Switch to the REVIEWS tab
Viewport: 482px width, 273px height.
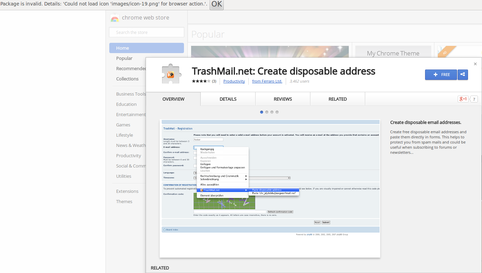click(283, 99)
